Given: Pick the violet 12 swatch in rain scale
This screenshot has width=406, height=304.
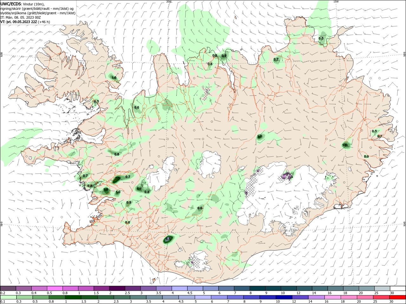Looking at the screenshot, I should click(x=300, y=297).
